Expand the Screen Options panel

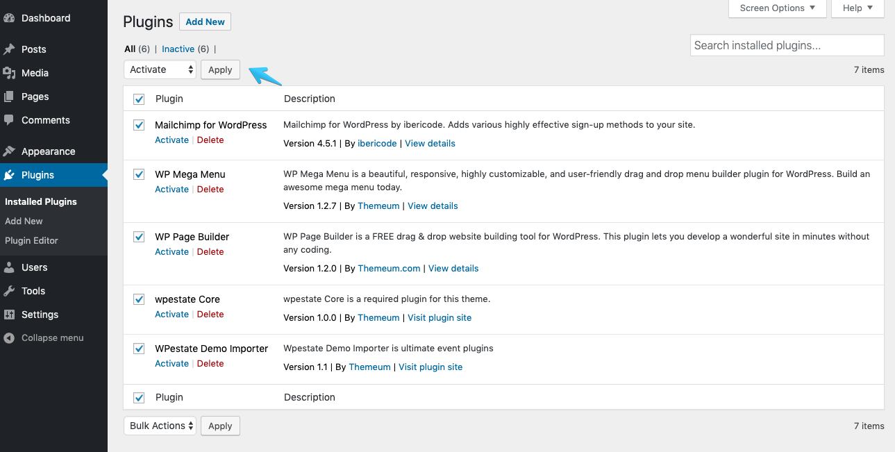point(778,8)
